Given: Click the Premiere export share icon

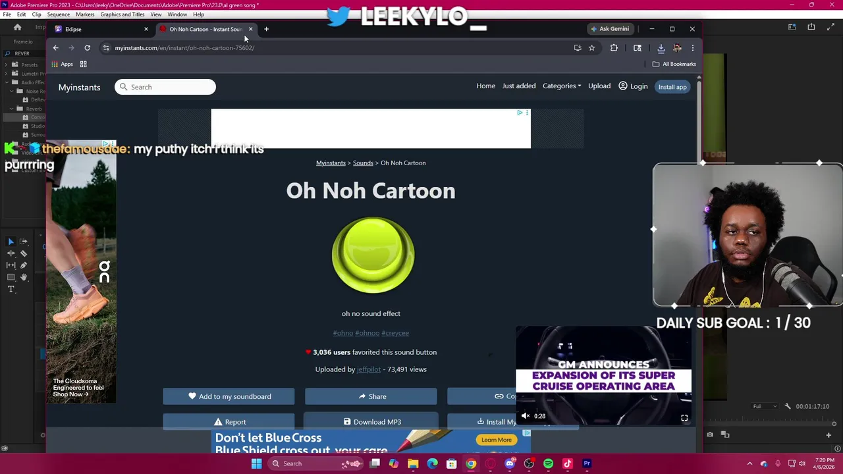Looking at the screenshot, I should pos(811,27).
